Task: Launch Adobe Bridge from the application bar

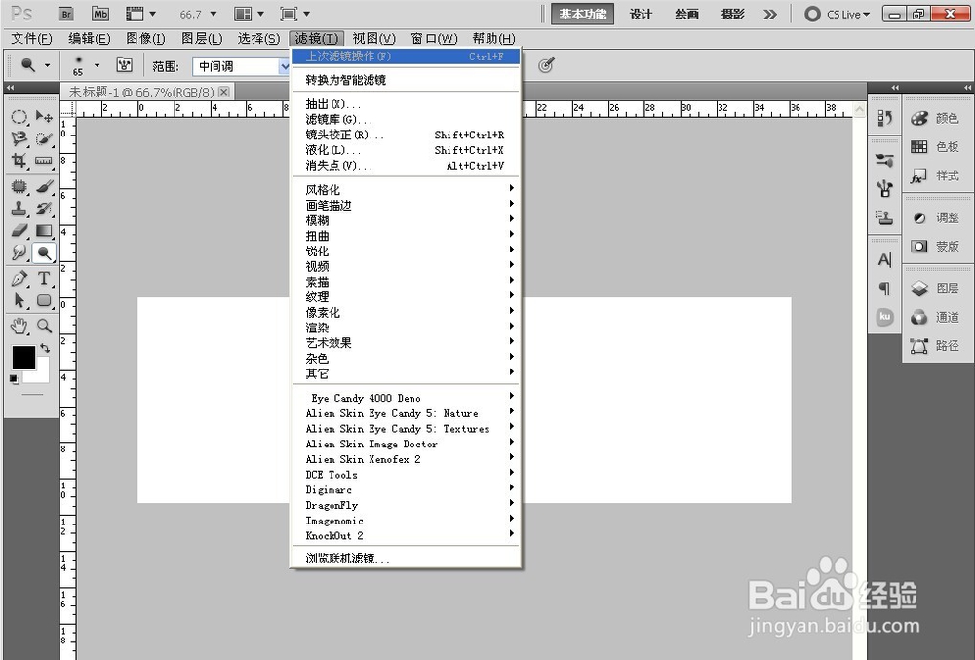Action: [x=66, y=15]
